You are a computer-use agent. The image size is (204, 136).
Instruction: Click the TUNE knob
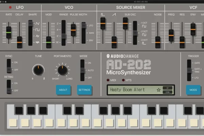click(x=38, y=70)
